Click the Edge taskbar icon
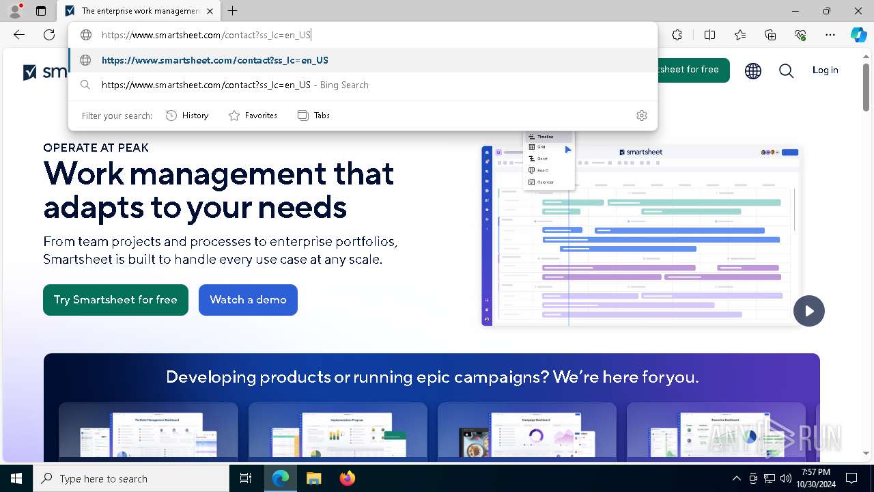 (x=281, y=478)
